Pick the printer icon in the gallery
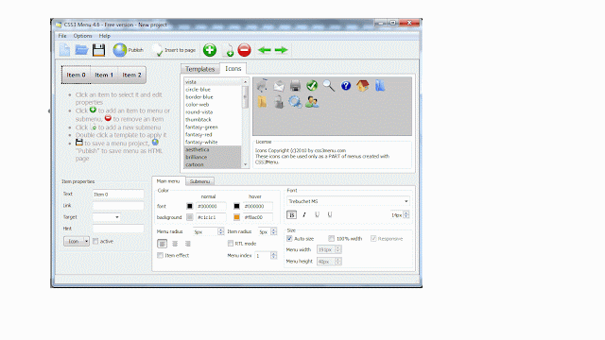 [x=295, y=86]
